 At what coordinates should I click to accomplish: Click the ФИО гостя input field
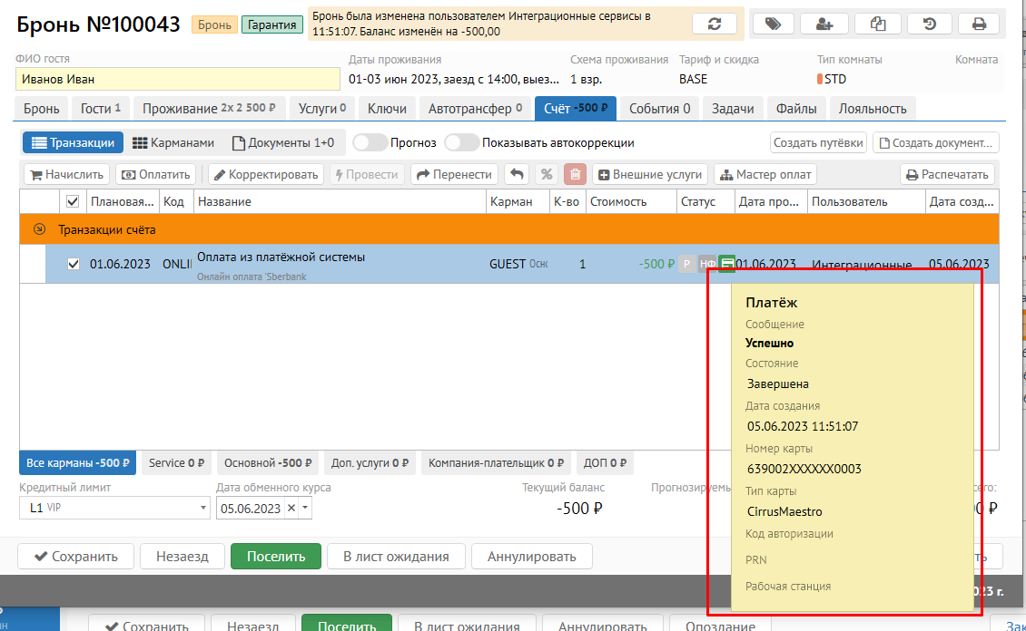[177, 79]
